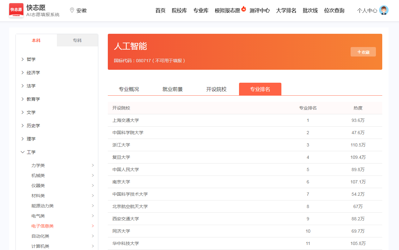The height and width of the screenshot is (250, 399).
Task: Click the 110.5万 heat value
Action: click(x=358, y=145)
